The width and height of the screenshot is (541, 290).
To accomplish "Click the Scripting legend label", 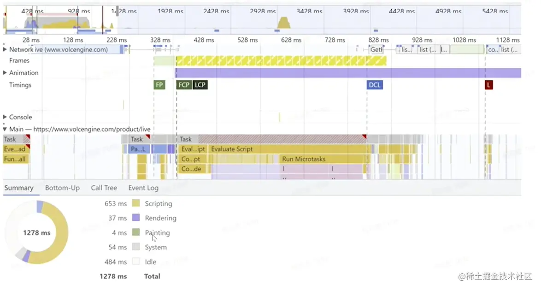I will (x=159, y=204).
